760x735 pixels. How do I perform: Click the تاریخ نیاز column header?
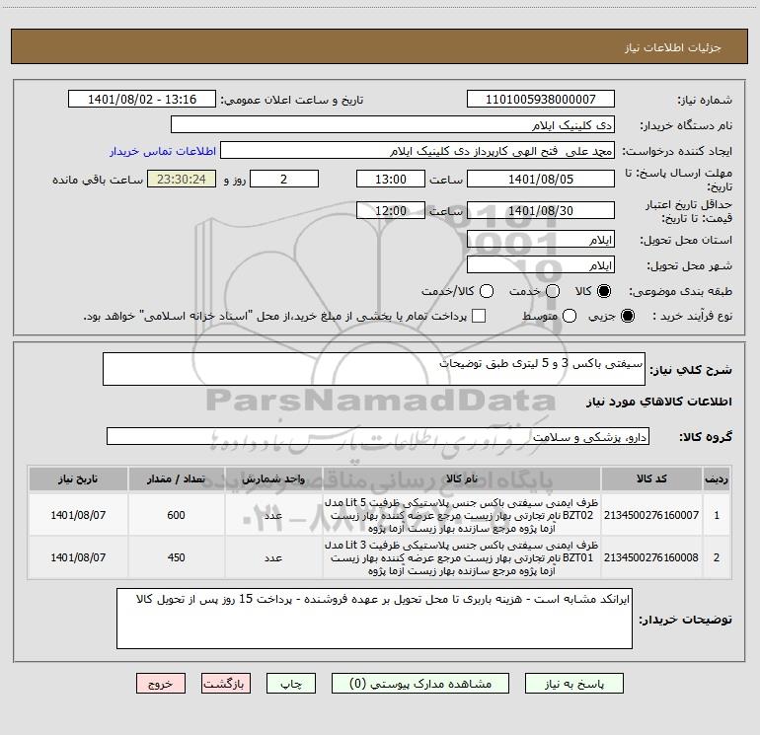click(x=78, y=478)
